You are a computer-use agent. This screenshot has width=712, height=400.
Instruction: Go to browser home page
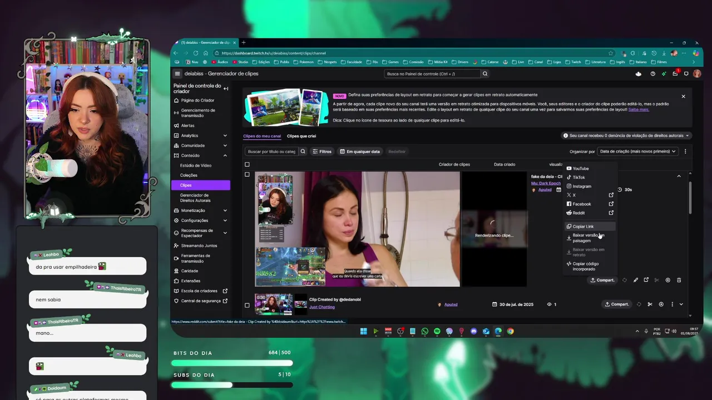205,53
